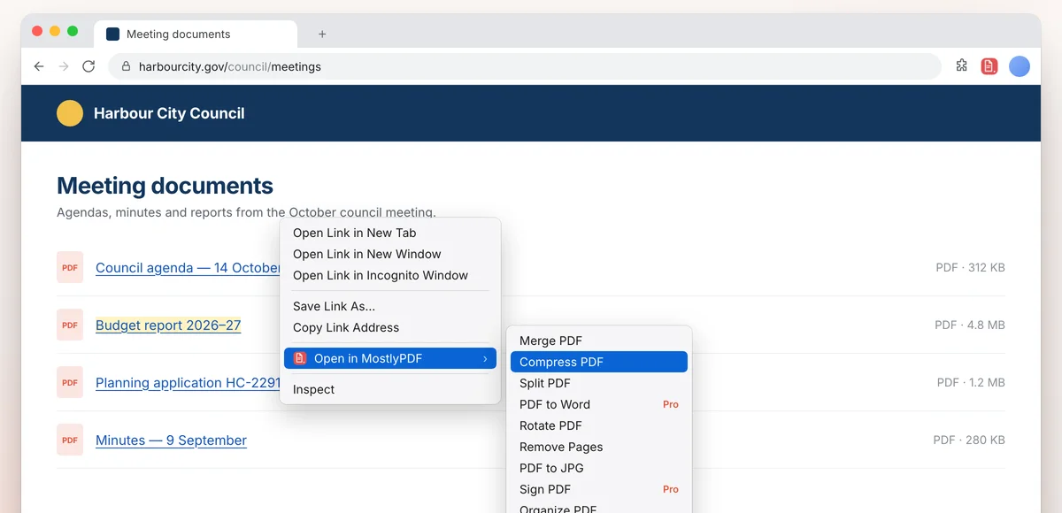The width and height of the screenshot is (1062, 513).
Task: Choose Open Link in New Tab
Action: 390,233
